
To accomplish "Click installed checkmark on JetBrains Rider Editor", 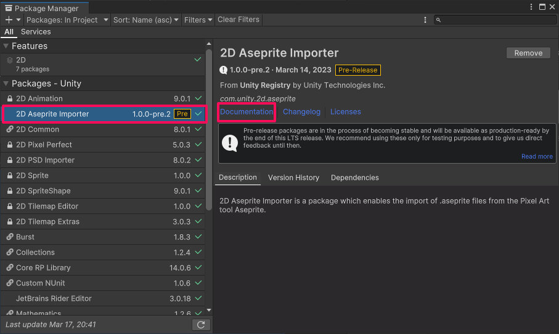I will [198, 298].
